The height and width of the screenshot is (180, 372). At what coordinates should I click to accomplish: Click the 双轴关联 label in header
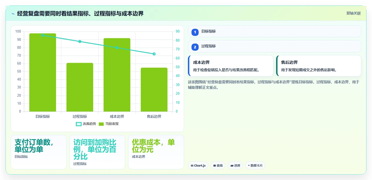(x=353, y=13)
